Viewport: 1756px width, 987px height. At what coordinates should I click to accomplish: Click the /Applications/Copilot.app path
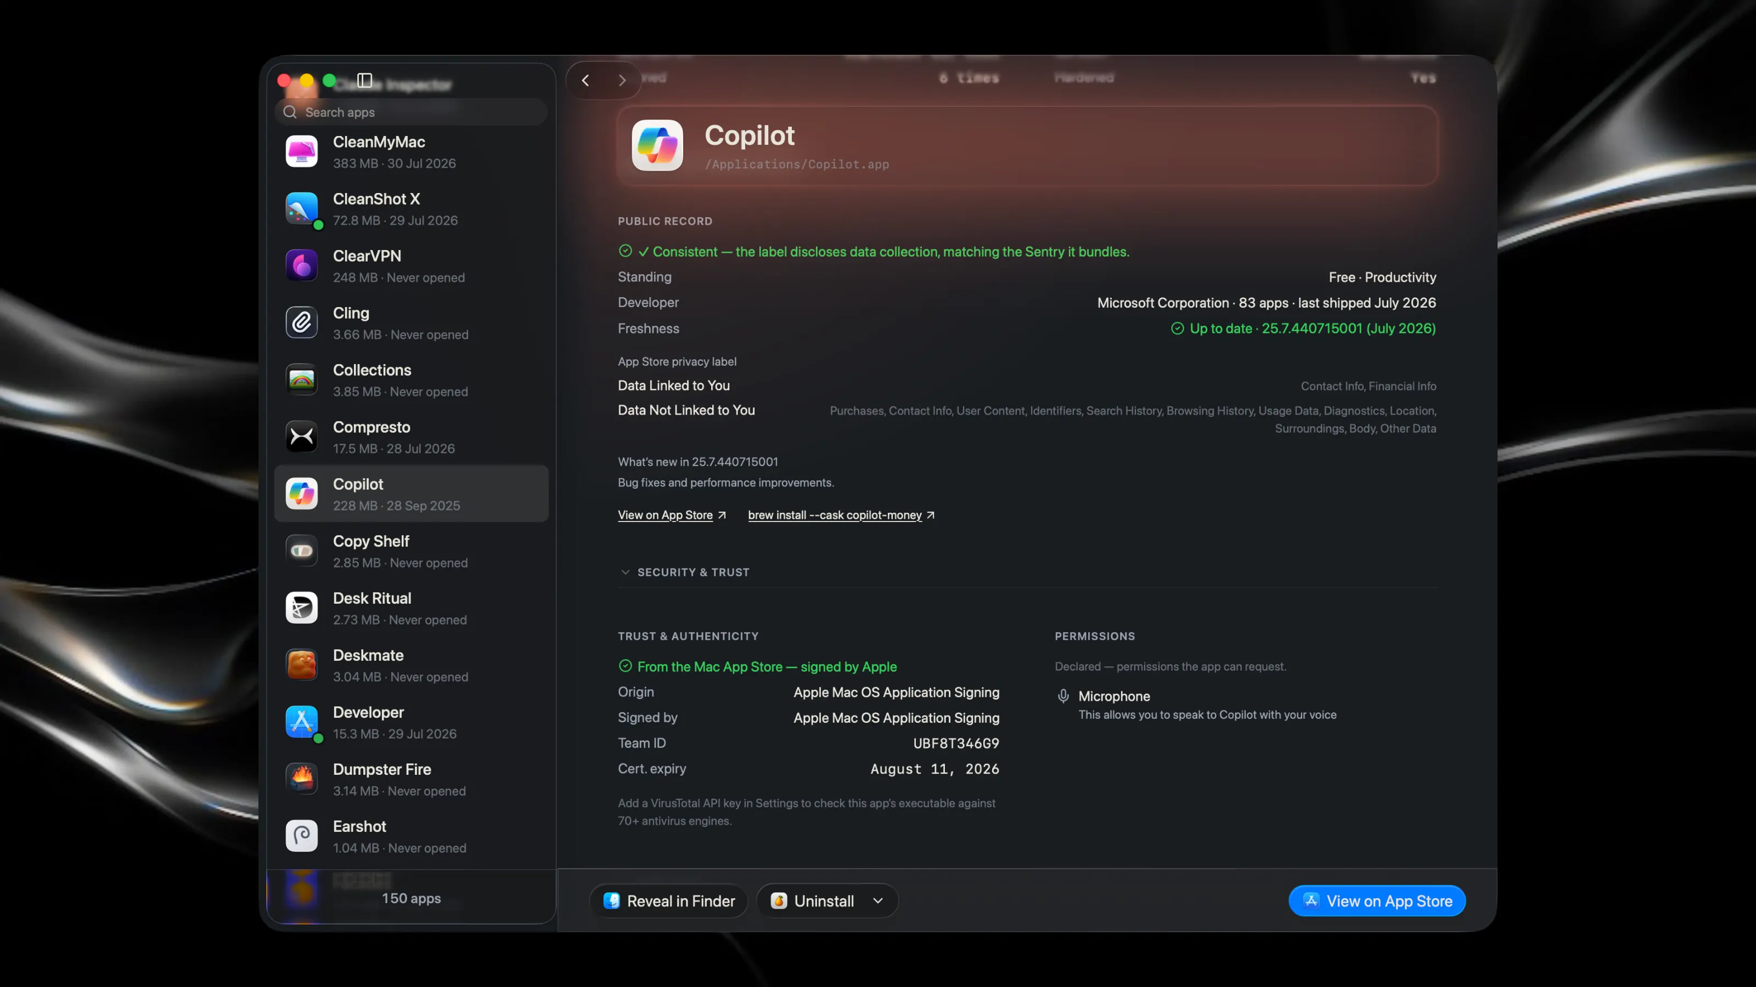(797, 165)
